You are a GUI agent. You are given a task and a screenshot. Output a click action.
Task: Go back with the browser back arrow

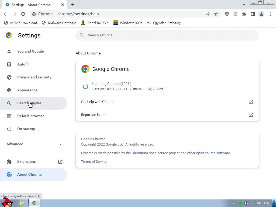[6, 14]
